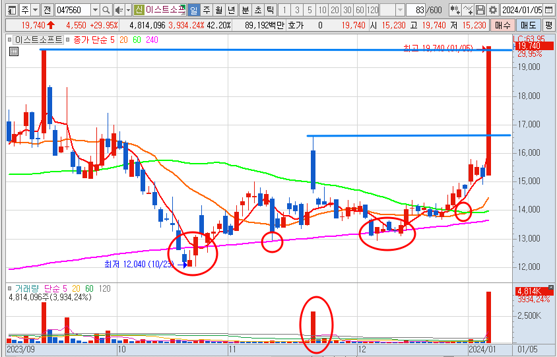Close the volume panel with X icon

[x=551, y=287]
